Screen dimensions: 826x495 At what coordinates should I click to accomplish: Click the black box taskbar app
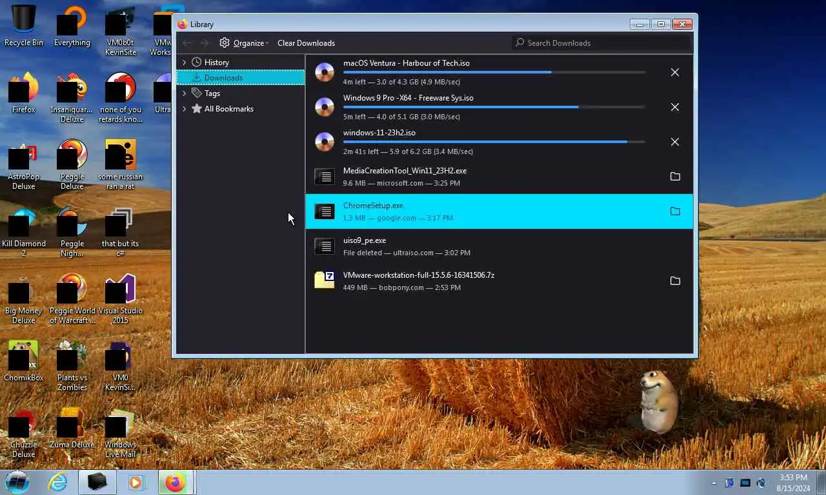(x=97, y=482)
